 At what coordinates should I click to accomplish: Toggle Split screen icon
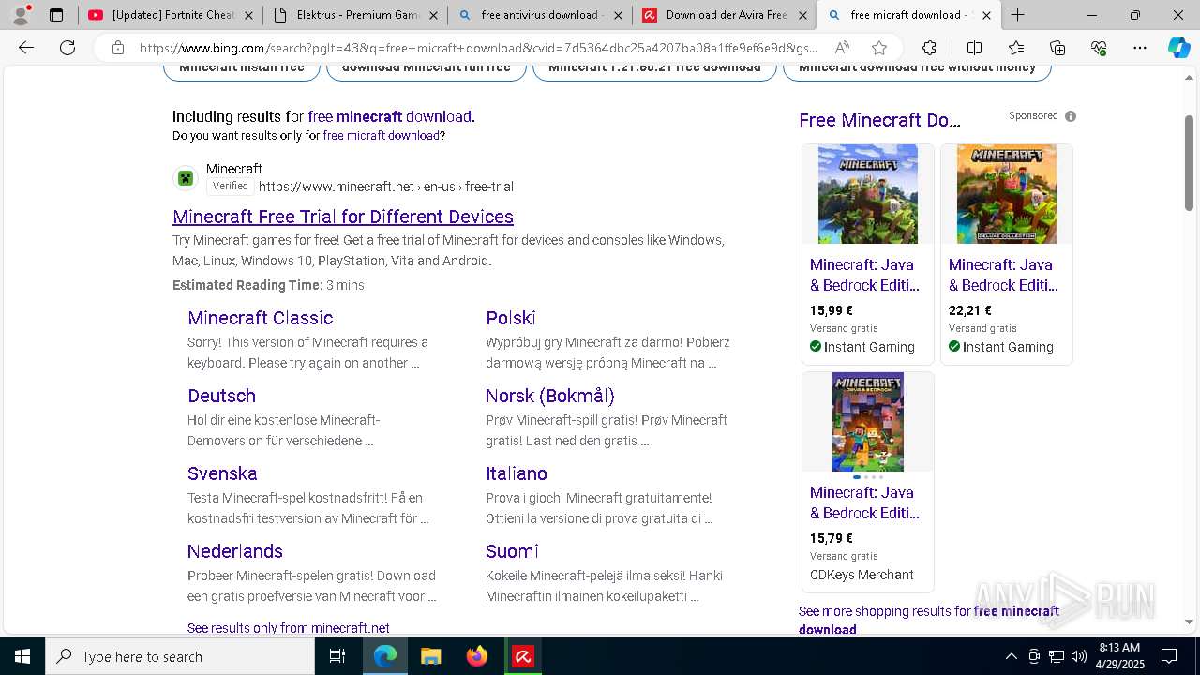[974, 48]
